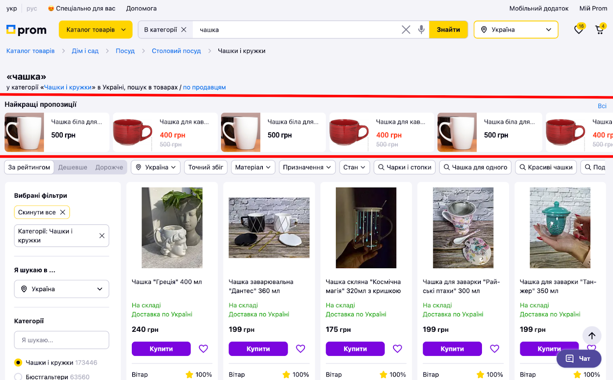Click the emoji 'Спеціально для вас' link

point(82,8)
